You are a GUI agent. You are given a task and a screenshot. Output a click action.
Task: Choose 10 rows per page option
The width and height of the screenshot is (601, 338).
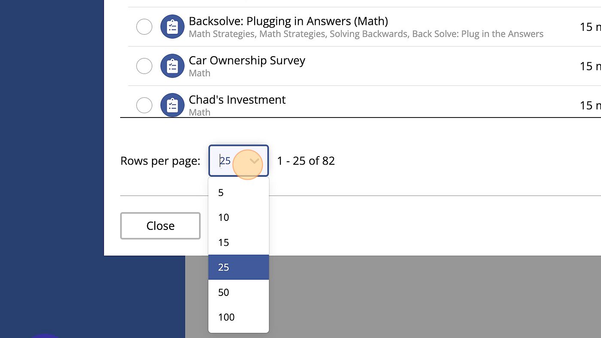(238, 217)
